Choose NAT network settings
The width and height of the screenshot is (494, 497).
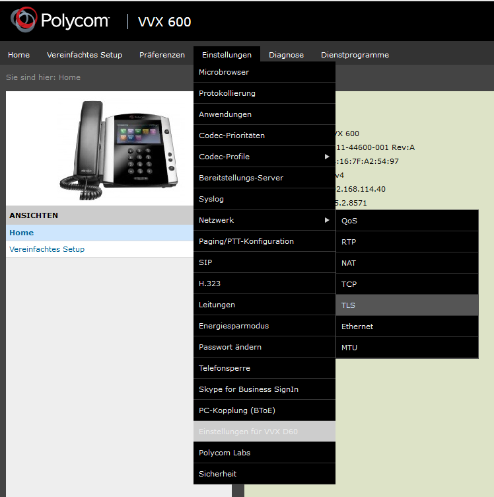407,263
